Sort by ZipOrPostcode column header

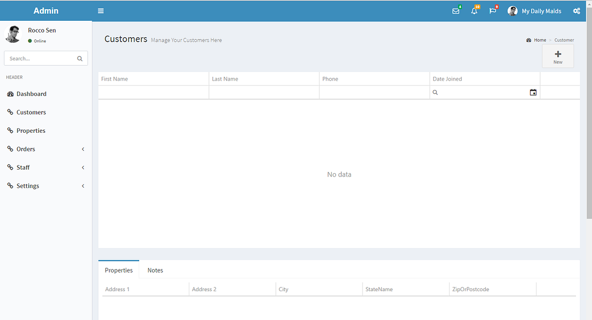(493, 289)
